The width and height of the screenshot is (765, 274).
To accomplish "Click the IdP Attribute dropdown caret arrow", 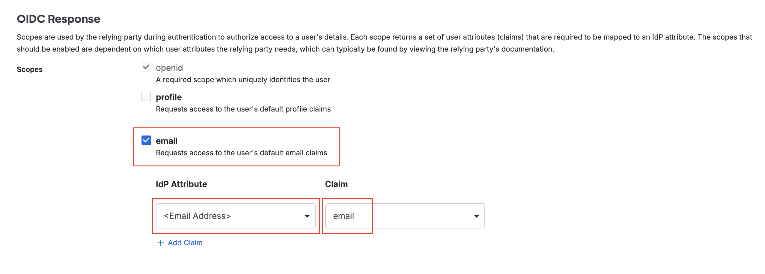I will [x=307, y=216].
